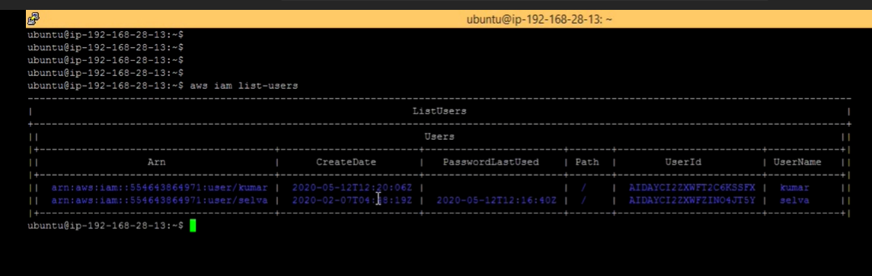Viewport: 872px width, 276px height.
Task: Click the CreateDate column header
Action: [x=347, y=162]
